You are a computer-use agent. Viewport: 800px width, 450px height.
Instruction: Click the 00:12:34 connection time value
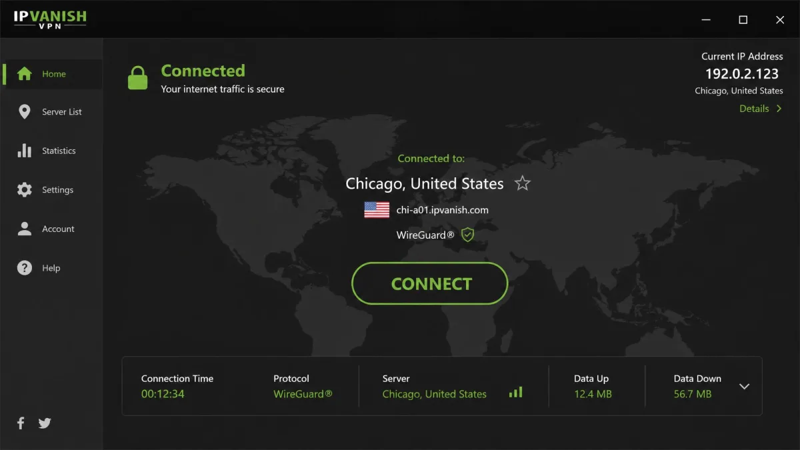(163, 394)
